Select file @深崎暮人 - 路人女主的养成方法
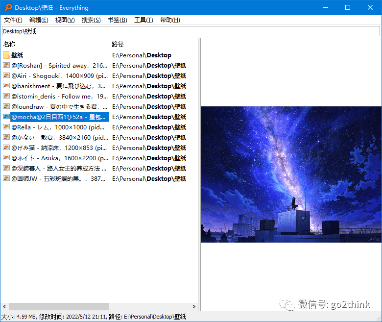 [x=59, y=168]
